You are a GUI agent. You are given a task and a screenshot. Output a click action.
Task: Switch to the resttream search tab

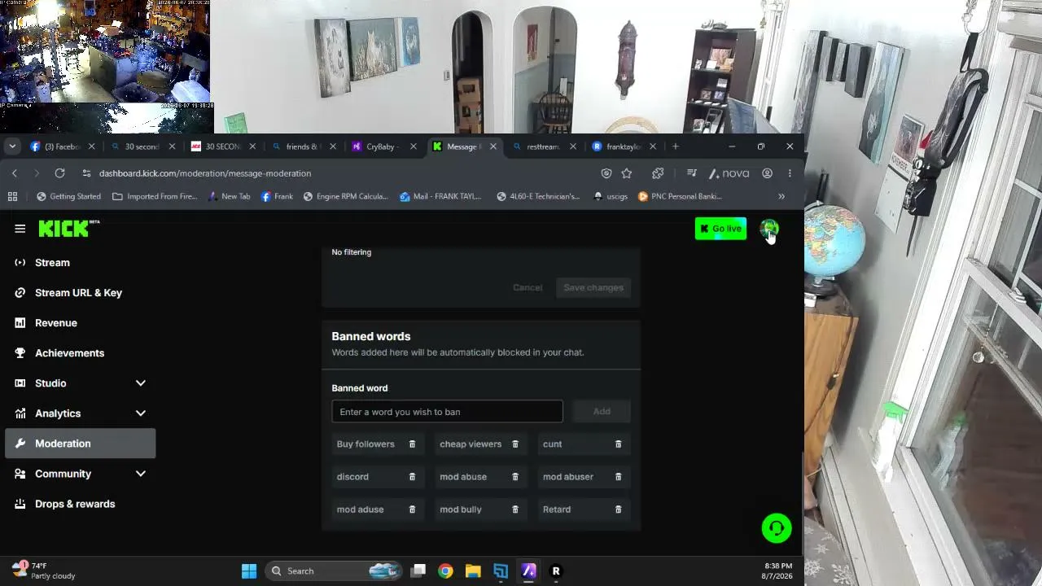(x=545, y=146)
